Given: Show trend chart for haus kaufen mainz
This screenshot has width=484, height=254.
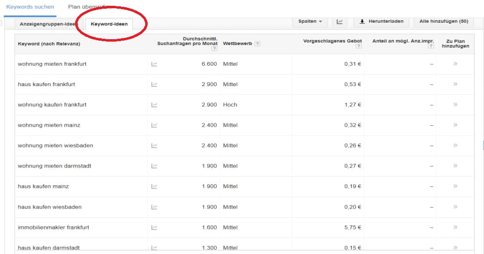Looking at the screenshot, I should coord(154,186).
